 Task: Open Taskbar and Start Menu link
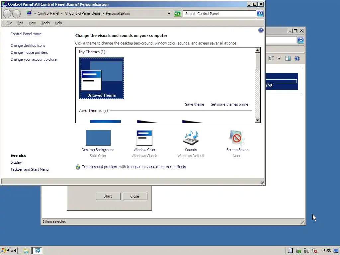click(30, 169)
